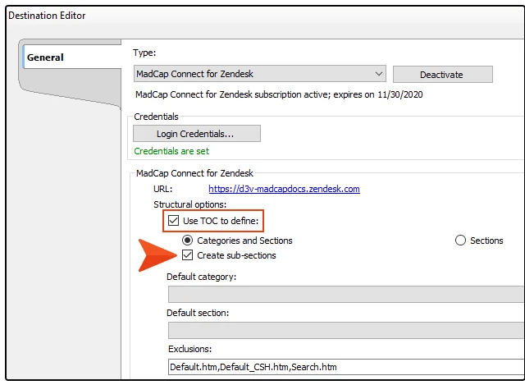Click the subscription expiration status text

pos(279,94)
